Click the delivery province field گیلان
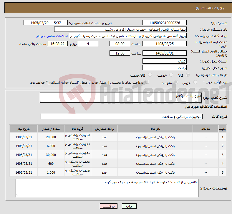This screenshot has height=214, width=232. point(164,61)
